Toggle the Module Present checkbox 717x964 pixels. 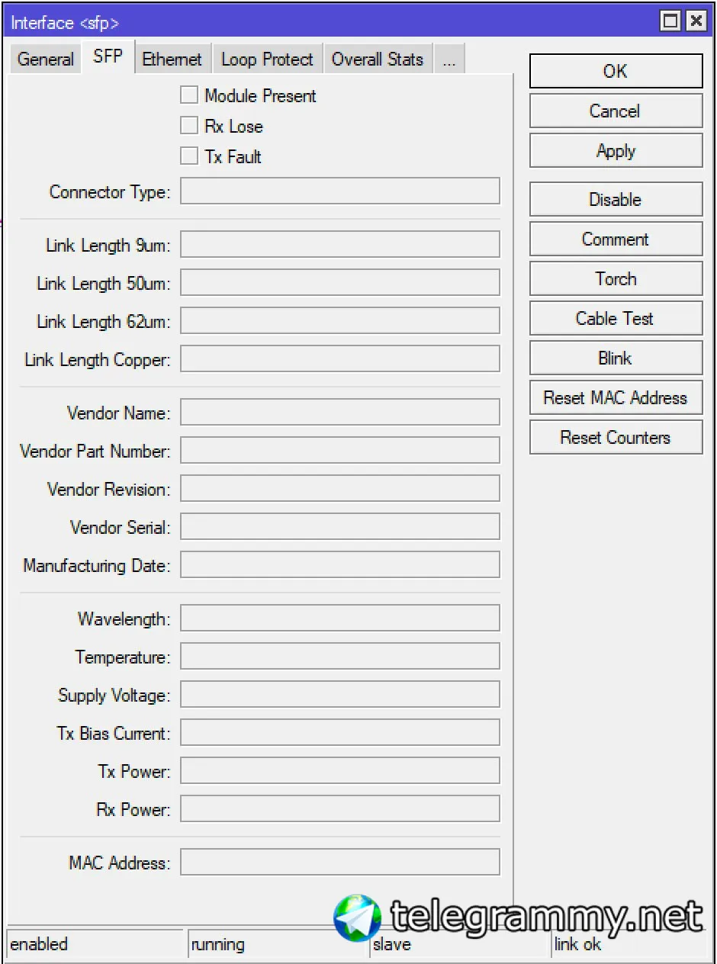(x=189, y=95)
